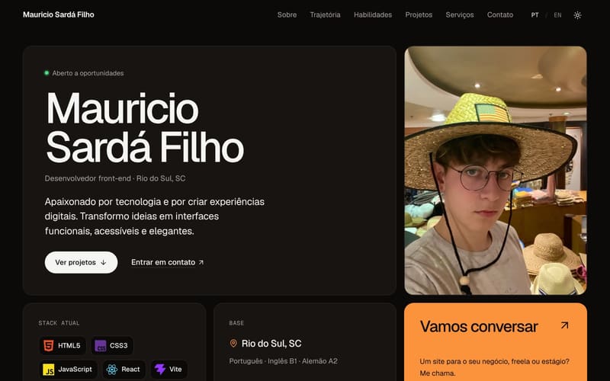610x381 pixels.
Task: Navigate to Projetos
Action: tap(419, 14)
